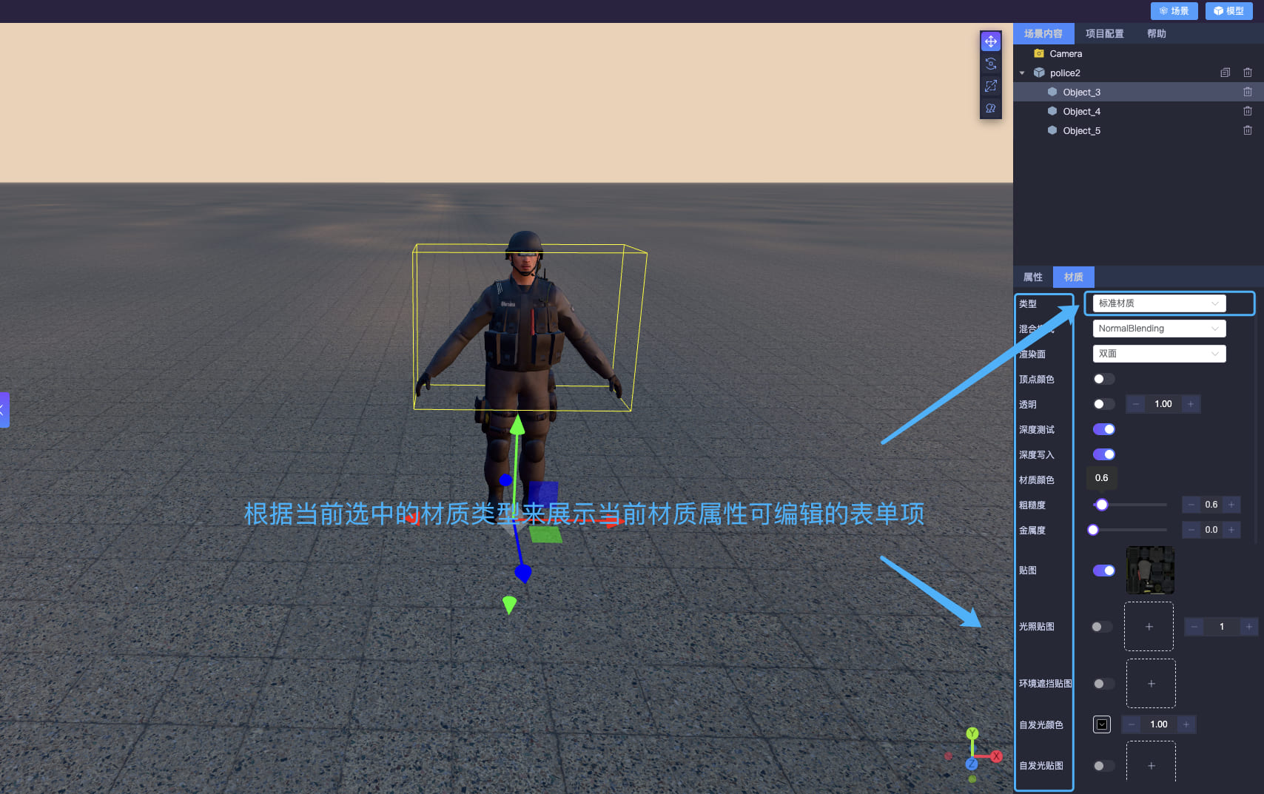1264x794 pixels.
Task: Delete Object_4 with its trash icon
Action: pyautogui.click(x=1247, y=111)
